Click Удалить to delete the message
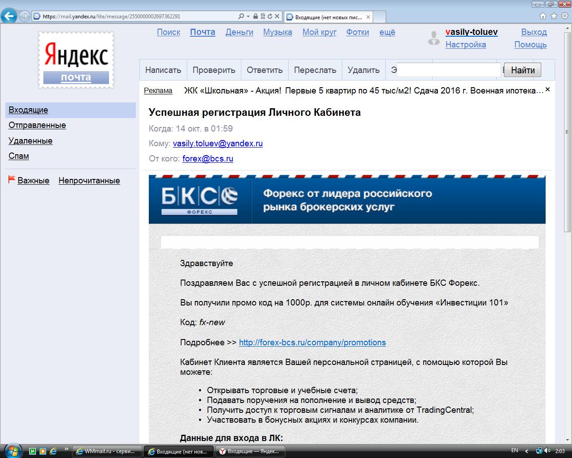572x458 pixels. tap(364, 70)
